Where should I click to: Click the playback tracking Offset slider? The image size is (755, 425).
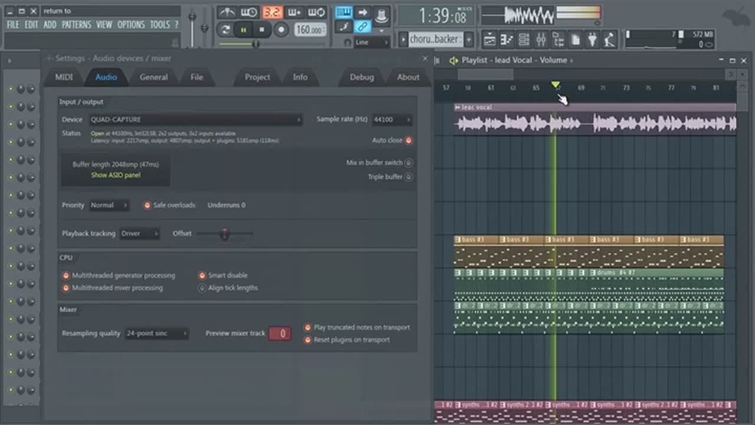pyautogui.click(x=224, y=234)
